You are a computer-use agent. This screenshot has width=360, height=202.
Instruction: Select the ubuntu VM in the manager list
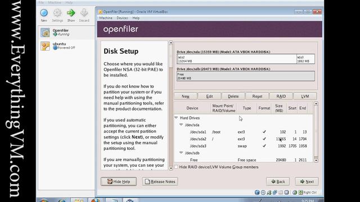(66, 46)
